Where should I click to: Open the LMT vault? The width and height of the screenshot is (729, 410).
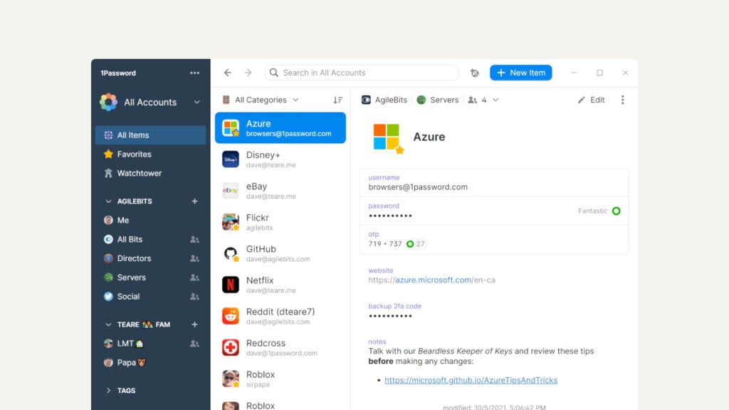click(x=151, y=344)
